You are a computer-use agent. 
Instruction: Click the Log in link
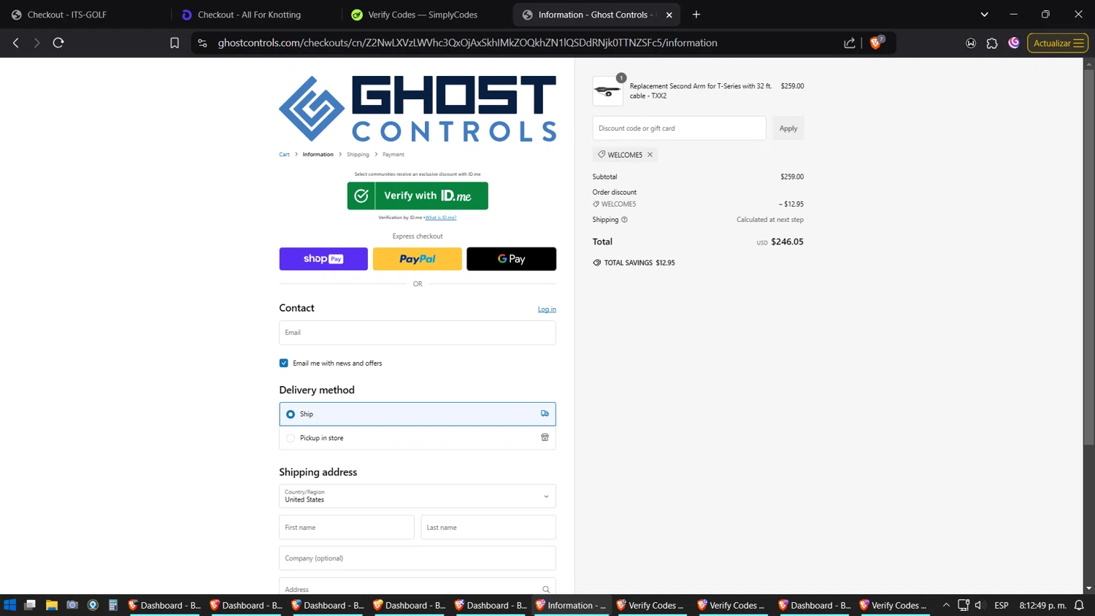[x=547, y=309]
